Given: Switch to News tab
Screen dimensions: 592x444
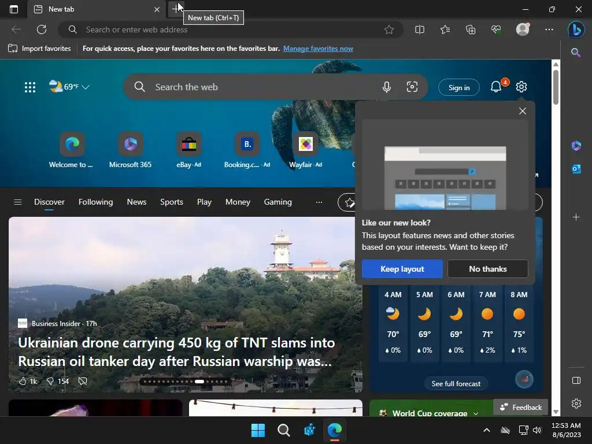Looking at the screenshot, I should click(x=136, y=202).
